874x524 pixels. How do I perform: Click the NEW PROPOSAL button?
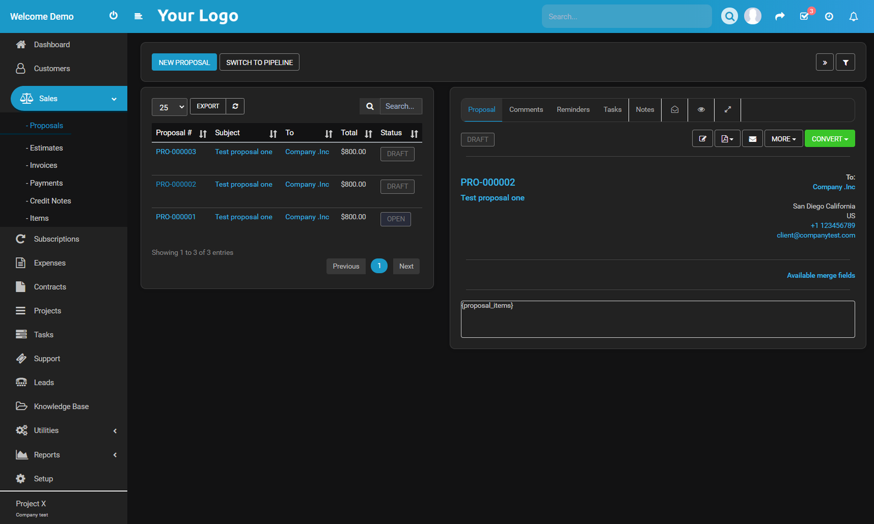pyautogui.click(x=184, y=62)
